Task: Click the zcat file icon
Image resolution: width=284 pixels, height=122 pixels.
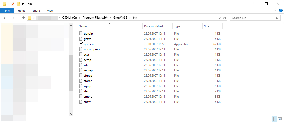Action: pyautogui.click(x=81, y=54)
